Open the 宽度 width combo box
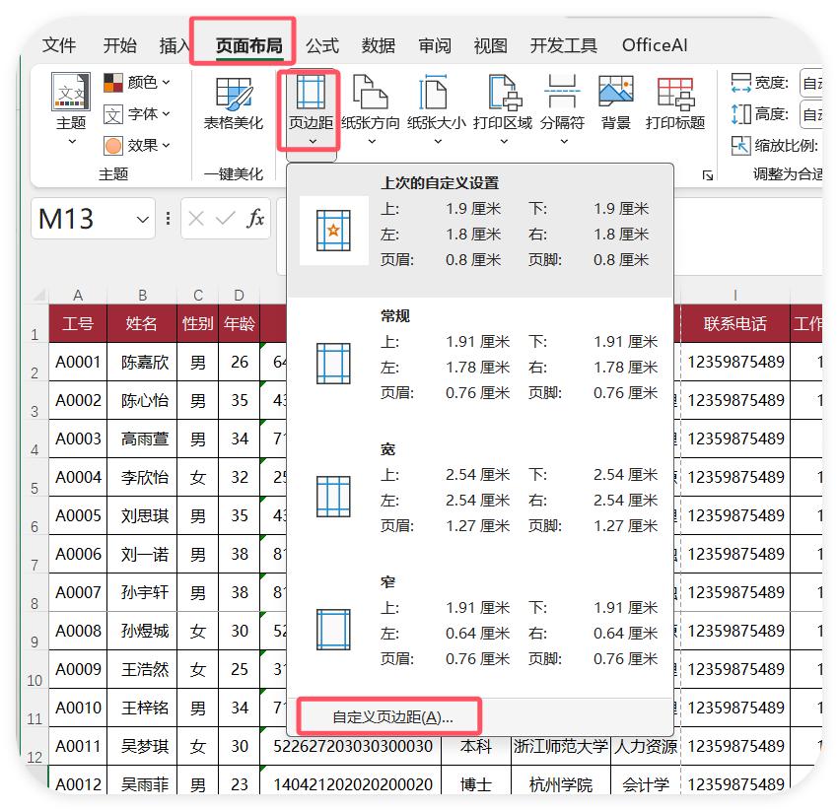The width and height of the screenshot is (838, 810). point(811,83)
